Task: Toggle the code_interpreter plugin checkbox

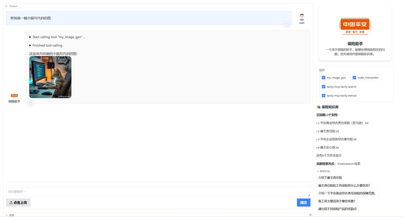Action: (354, 78)
